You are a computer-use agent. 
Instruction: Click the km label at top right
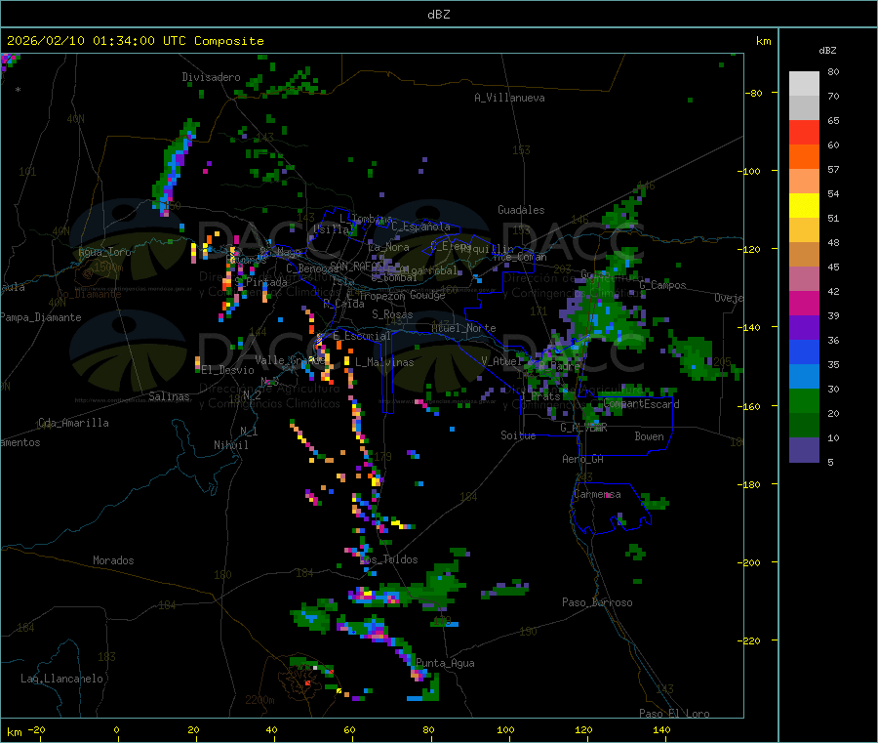pyautogui.click(x=763, y=41)
